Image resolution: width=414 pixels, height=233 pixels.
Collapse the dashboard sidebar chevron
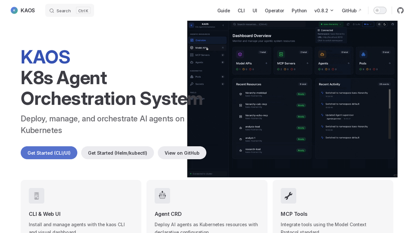point(223,25)
